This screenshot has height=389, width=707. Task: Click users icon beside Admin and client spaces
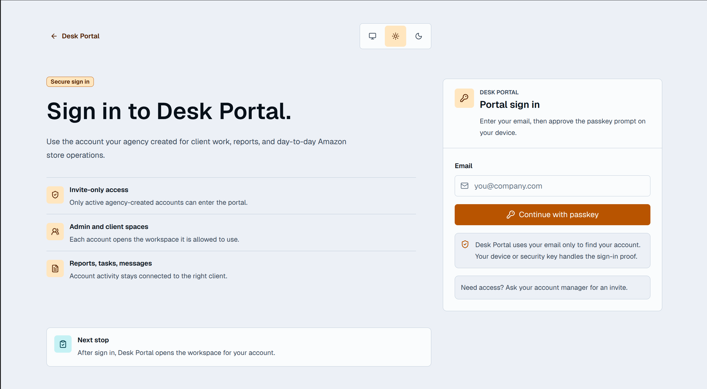[55, 232]
